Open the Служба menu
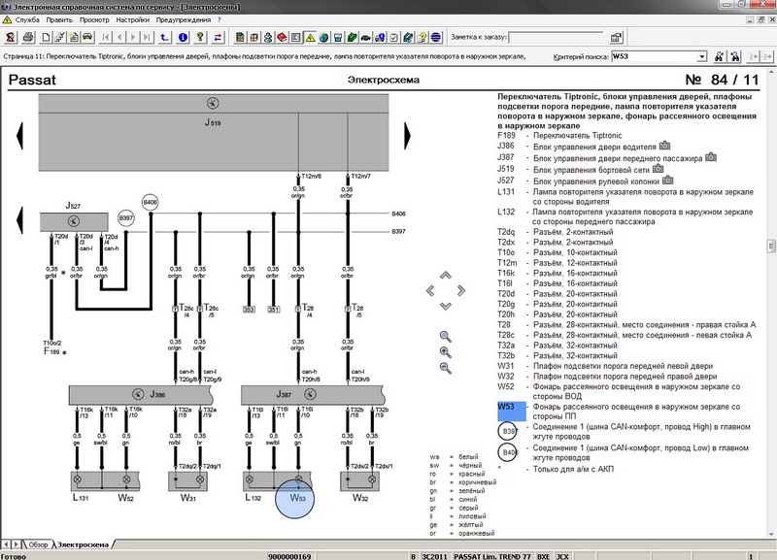The height and width of the screenshot is (560, 777). [27, 19]
